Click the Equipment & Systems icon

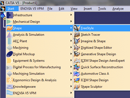point(10,61)
